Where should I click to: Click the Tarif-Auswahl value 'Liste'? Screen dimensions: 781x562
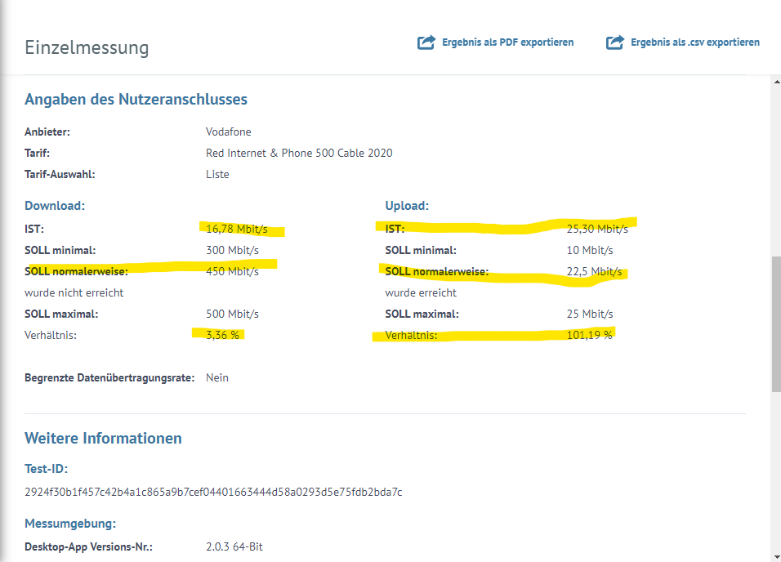(x=217, y=174)
